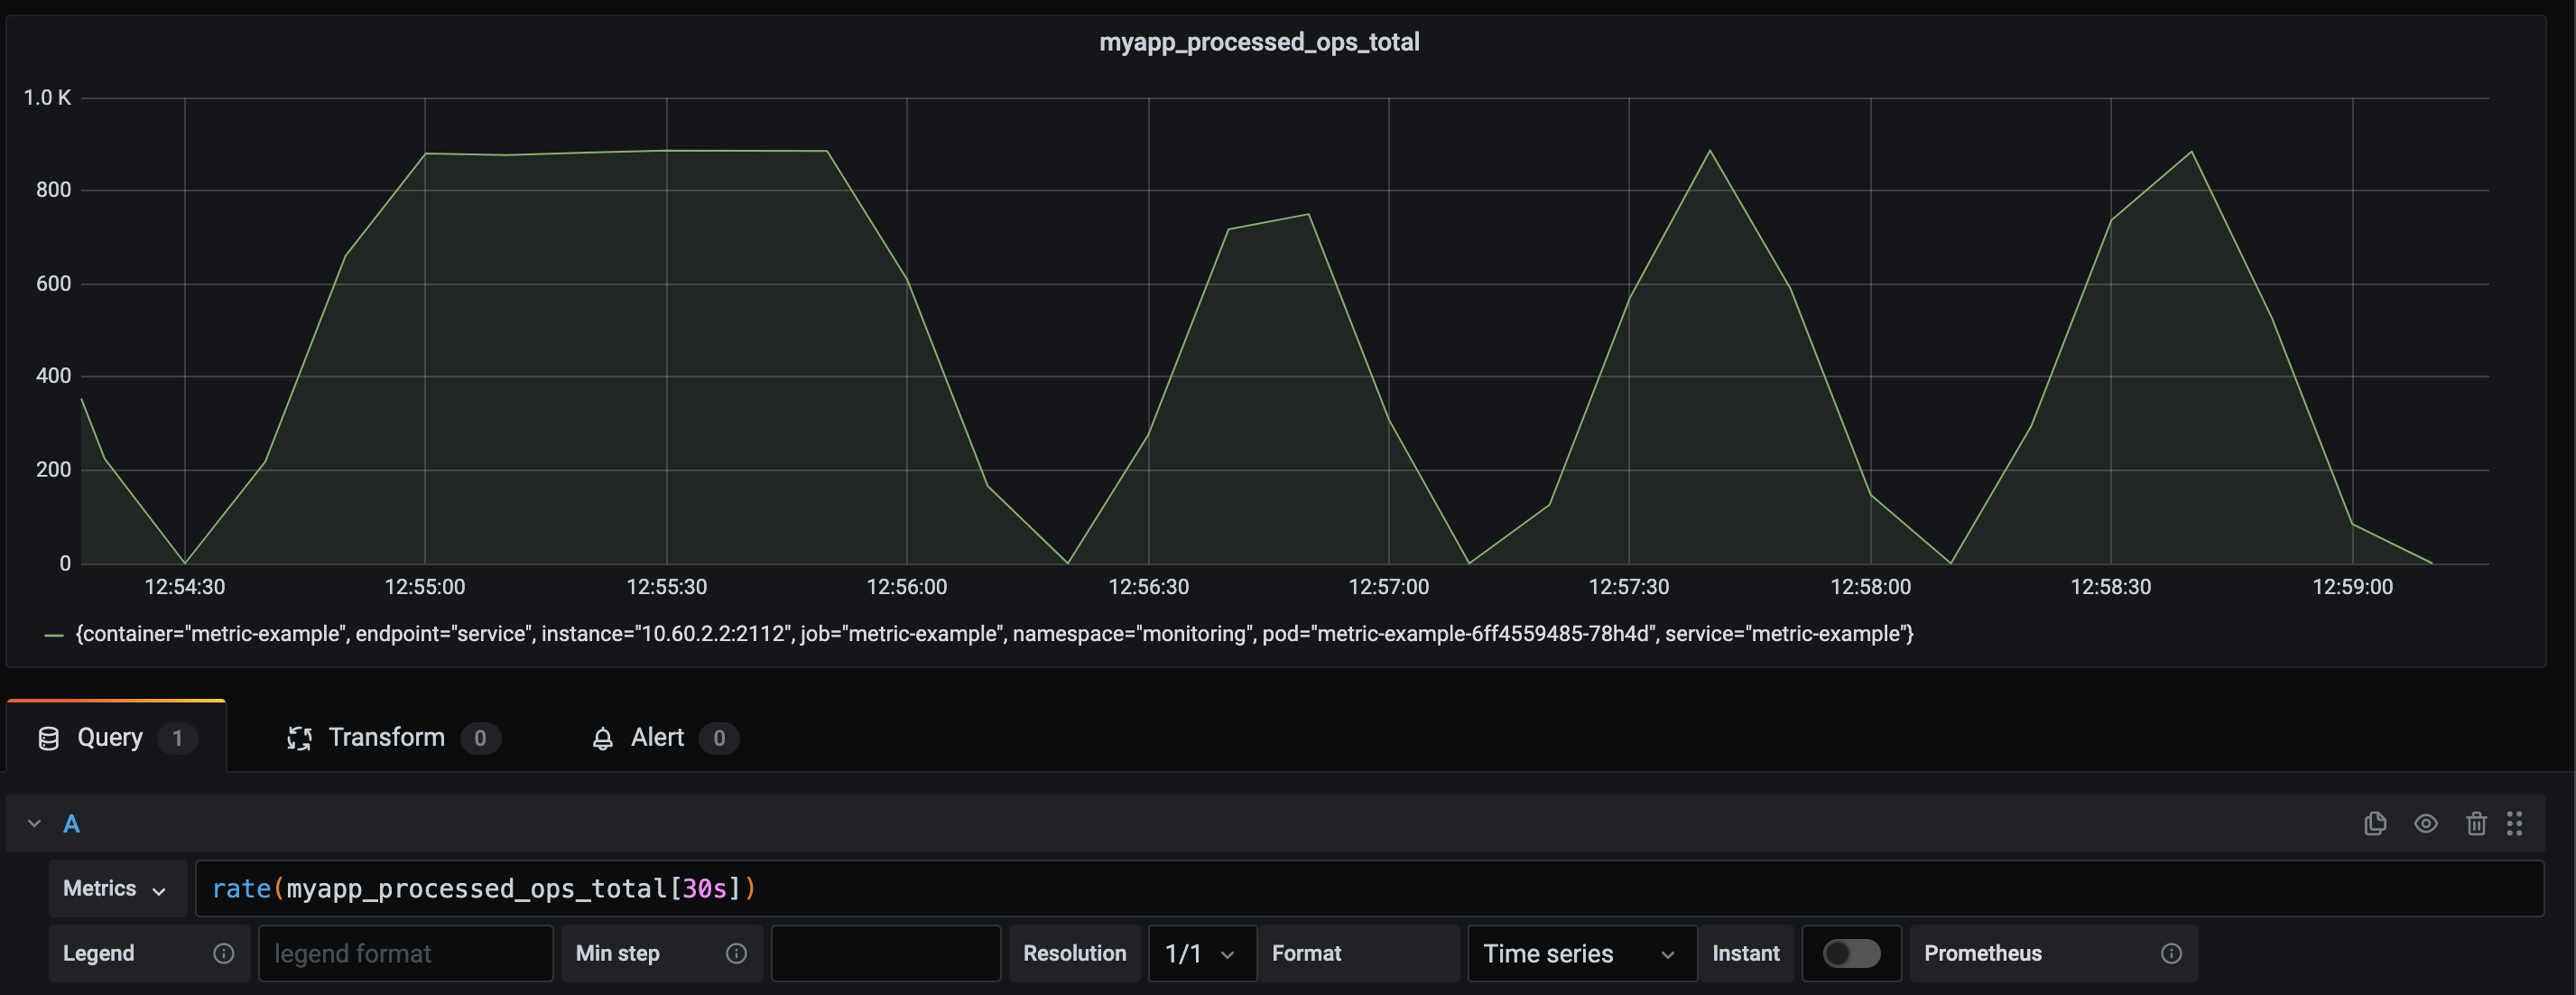Click the Prometheus label

(x=1982, y=953)
